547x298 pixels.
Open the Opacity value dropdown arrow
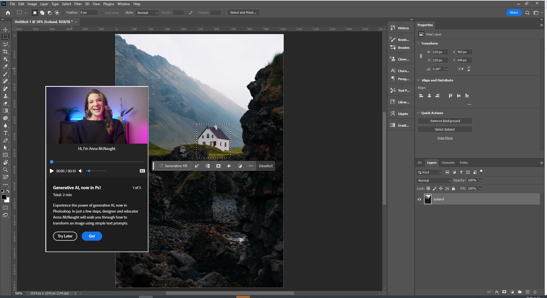point(480,181)
